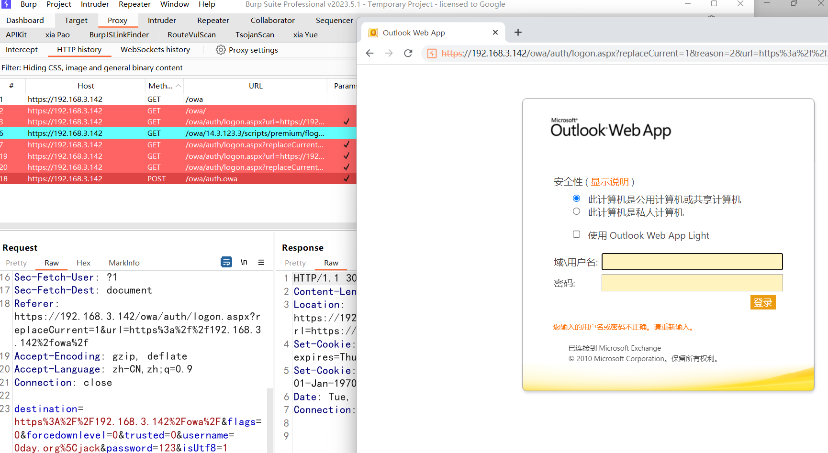The image size is (828, 453).
Task: Reload the Outlook Web App page
Action: coord(408,53)
